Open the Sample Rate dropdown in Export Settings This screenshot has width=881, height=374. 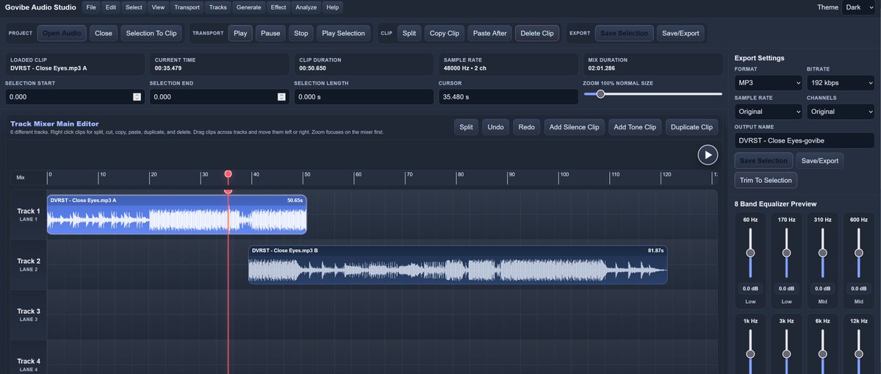769,111
